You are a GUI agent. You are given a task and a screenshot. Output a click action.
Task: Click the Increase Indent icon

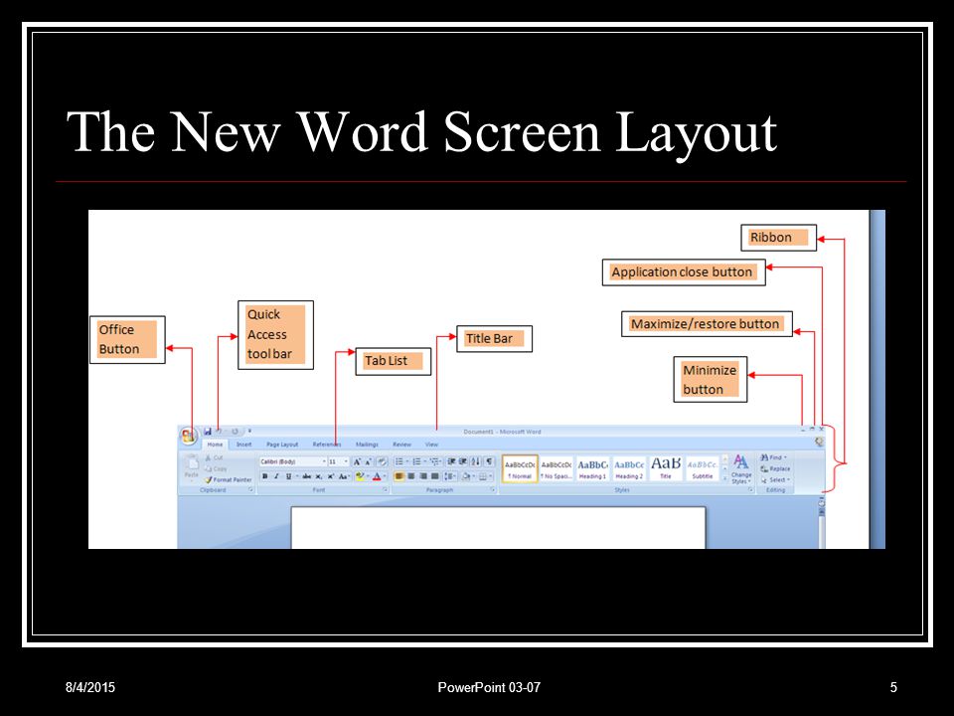point(463,461)
